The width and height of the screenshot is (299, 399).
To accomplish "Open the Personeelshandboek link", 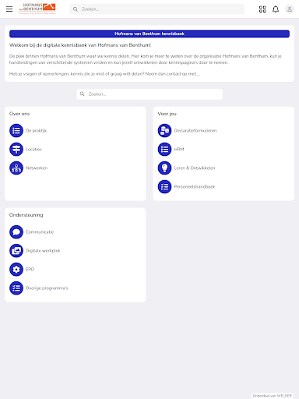I will pos(195,186).
